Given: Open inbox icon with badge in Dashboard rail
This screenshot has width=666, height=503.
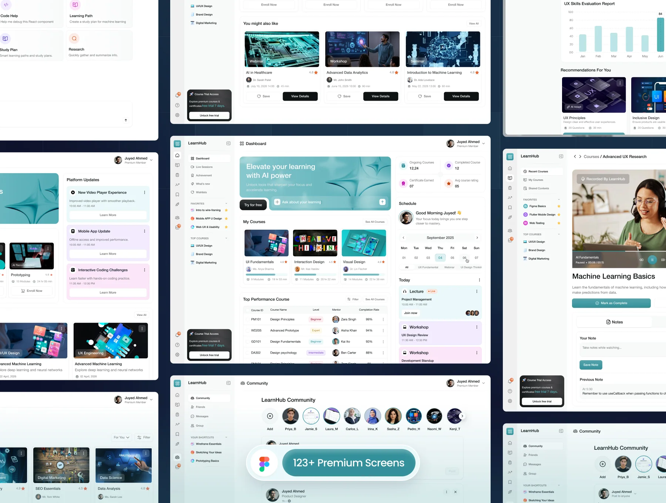Looking at the screenshot, I should (x=178, y=227).
